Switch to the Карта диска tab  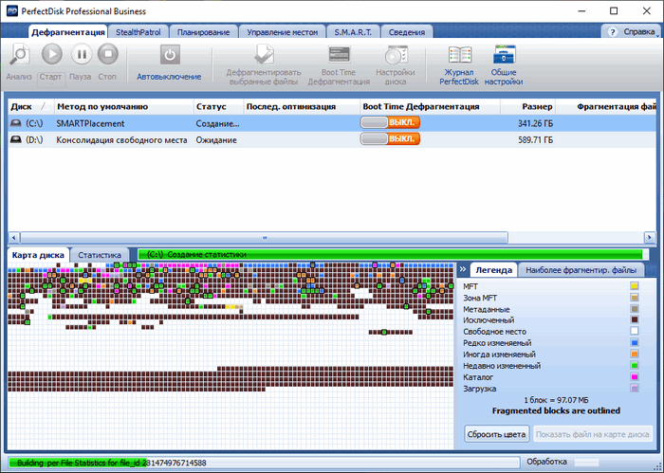point(38,255)
